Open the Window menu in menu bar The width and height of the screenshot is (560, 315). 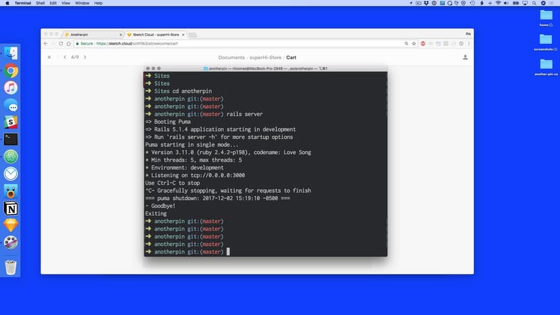(82, 3)
